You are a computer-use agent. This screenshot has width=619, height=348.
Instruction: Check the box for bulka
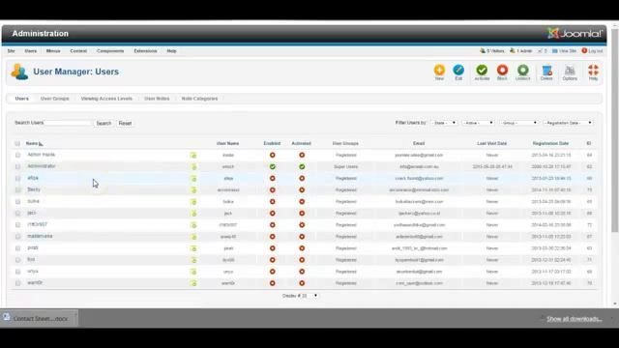17,202
